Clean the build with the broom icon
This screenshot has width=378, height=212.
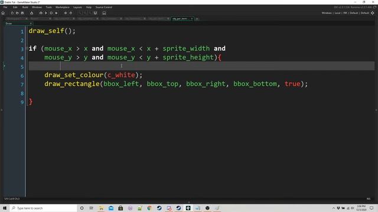[x=56, y=13]
